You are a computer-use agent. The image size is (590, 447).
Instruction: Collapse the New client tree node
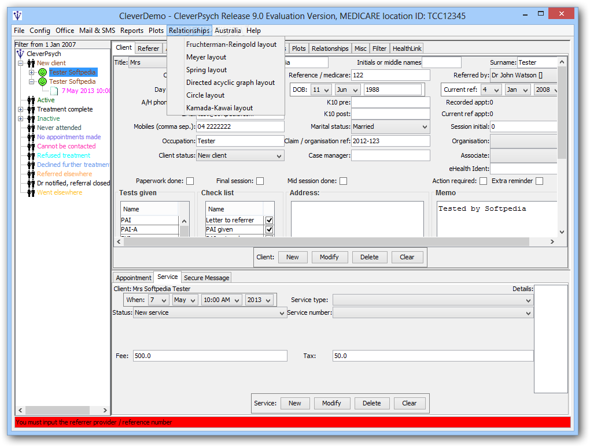tap(21, 63)
